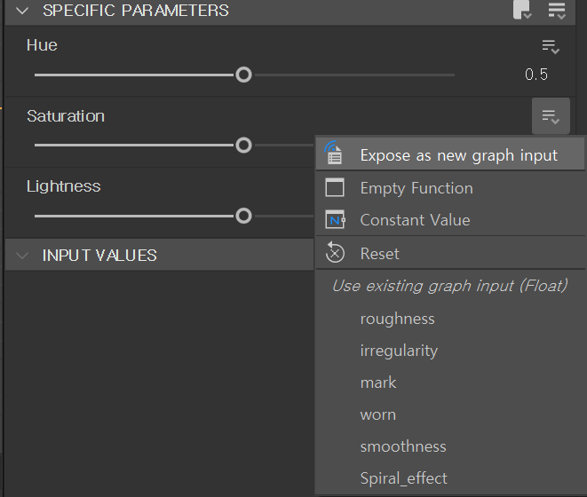
Task: Expand the Input Values section chevron
Action: [x=22, y=256]
